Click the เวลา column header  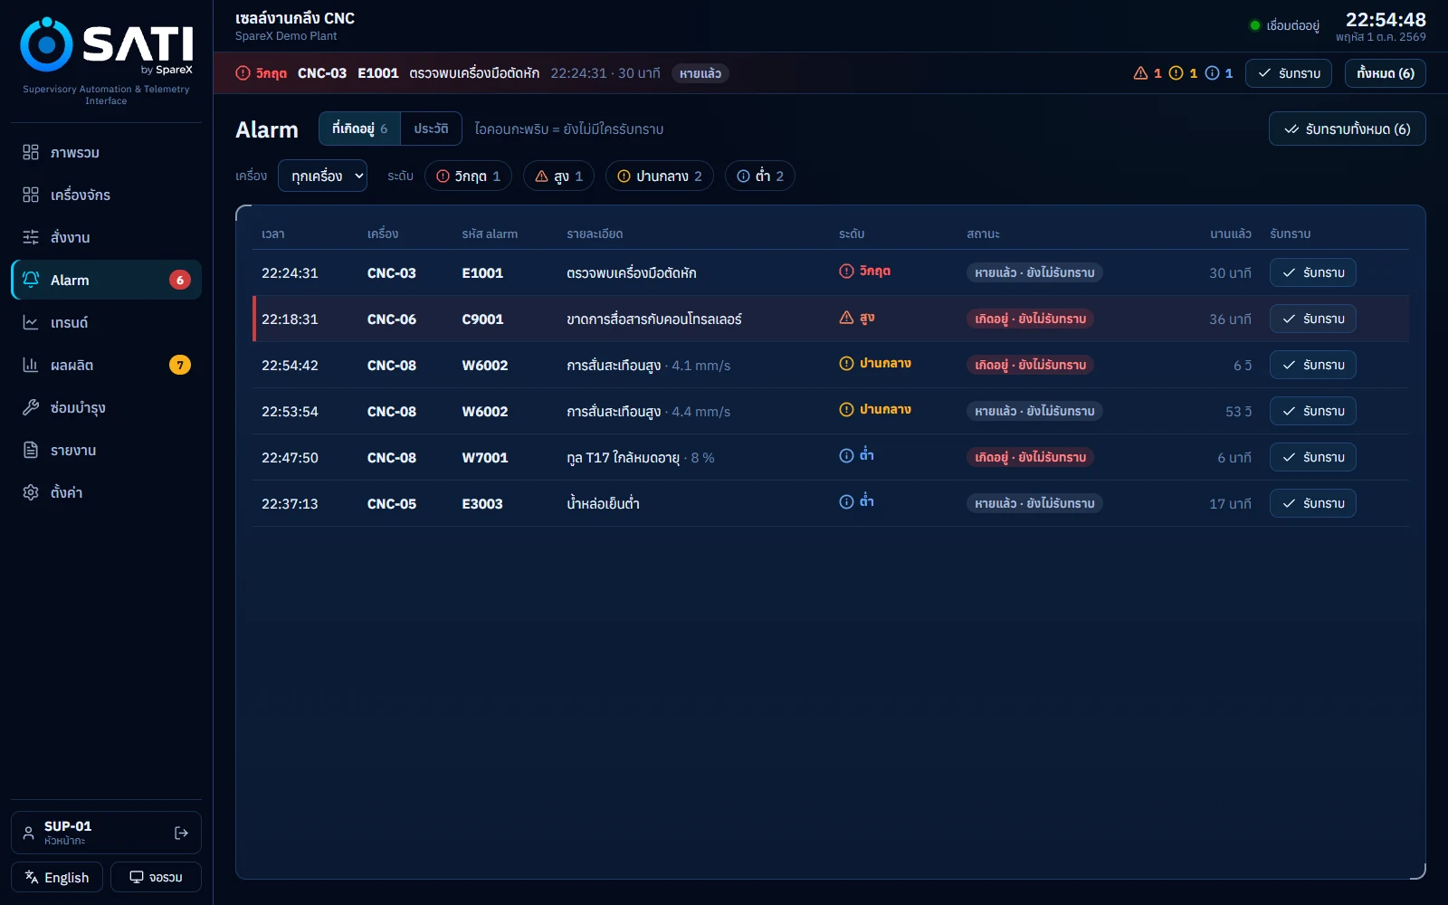tap(273, 233)
